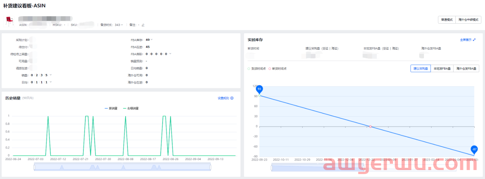This screenshot has height=179, width=485.
Task: Toggle the 断货时间点 legend item
Action: tap(277, 69)
